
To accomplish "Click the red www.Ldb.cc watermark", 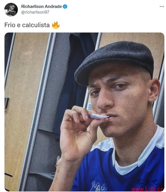I will pos(147,189).
